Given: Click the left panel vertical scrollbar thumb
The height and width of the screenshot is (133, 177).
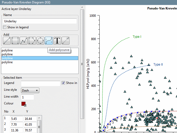Looking at the screenshot, I should pos(82,64).
